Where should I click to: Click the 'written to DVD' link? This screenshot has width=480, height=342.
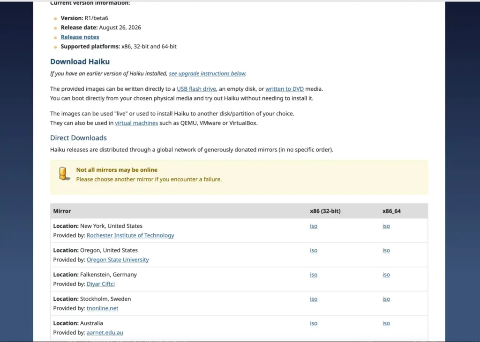coord(285,89)
